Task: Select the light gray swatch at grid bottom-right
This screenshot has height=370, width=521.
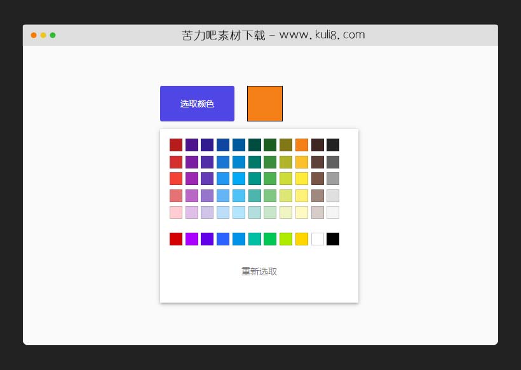Action: click(333, 212)
